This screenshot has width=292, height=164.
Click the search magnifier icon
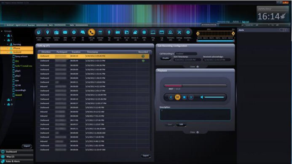[242, 25]
